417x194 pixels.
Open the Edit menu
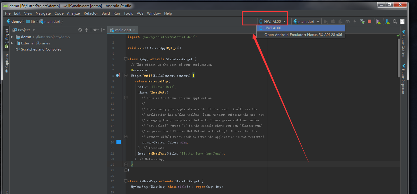[x=17, y=13]
